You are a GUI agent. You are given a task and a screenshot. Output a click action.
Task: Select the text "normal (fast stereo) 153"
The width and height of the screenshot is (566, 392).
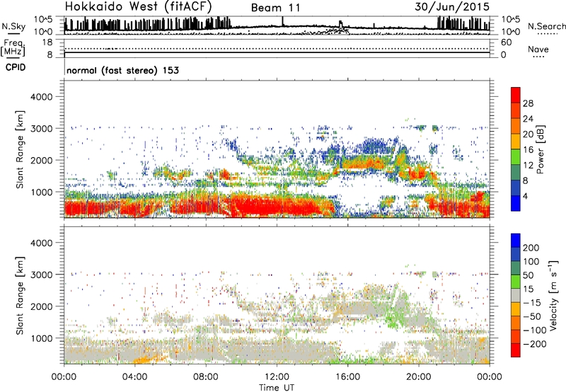pos(122,70)
